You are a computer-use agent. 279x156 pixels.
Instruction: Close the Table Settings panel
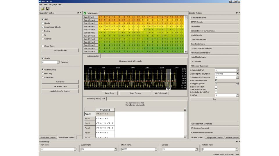239,141
